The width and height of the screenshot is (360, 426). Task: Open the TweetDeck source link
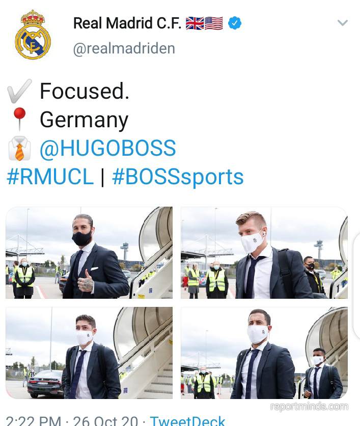pyautogui.click(x=187, y=421)
